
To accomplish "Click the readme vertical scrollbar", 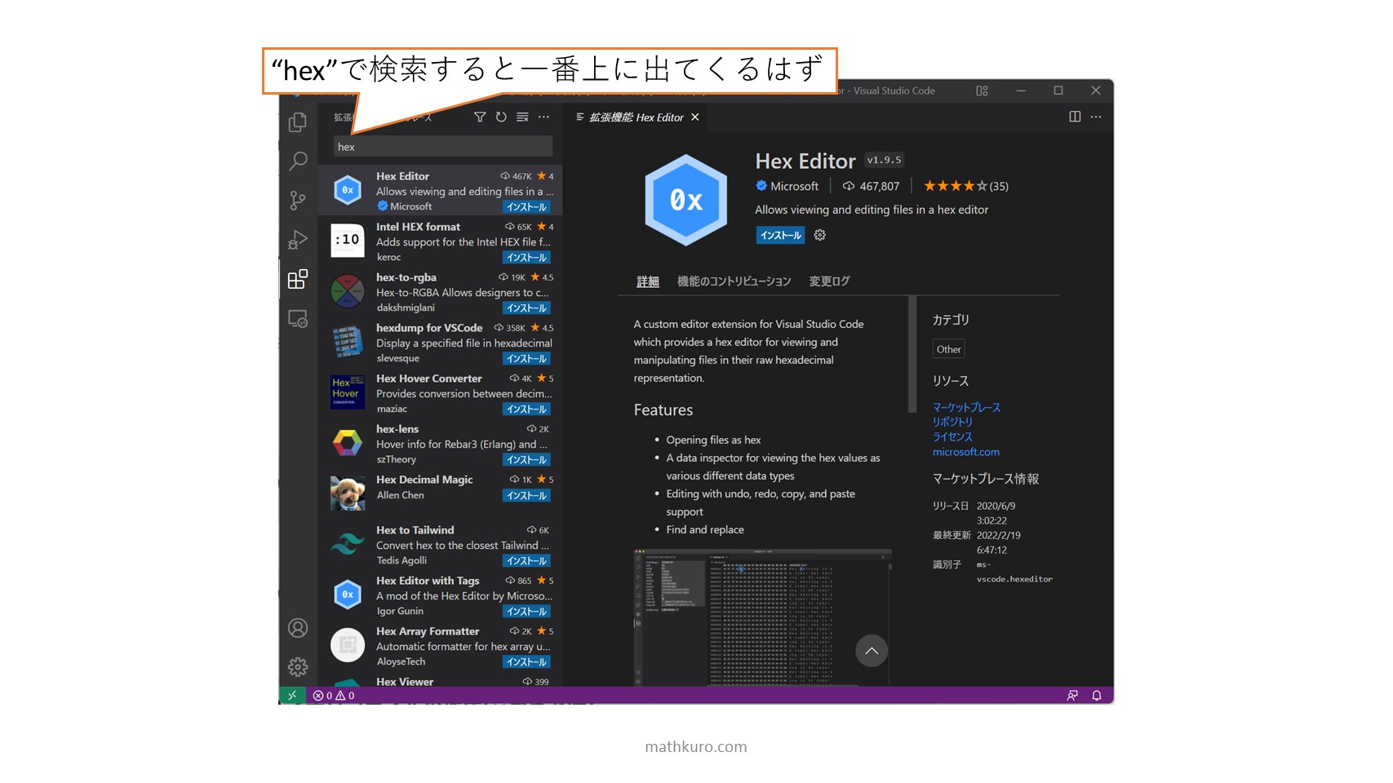I will coord(912,354).
